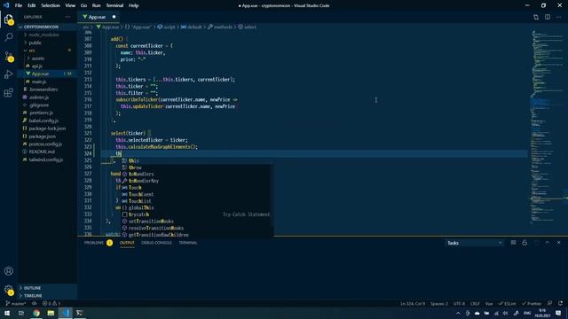Expand the Timeline section

[47, 295]
